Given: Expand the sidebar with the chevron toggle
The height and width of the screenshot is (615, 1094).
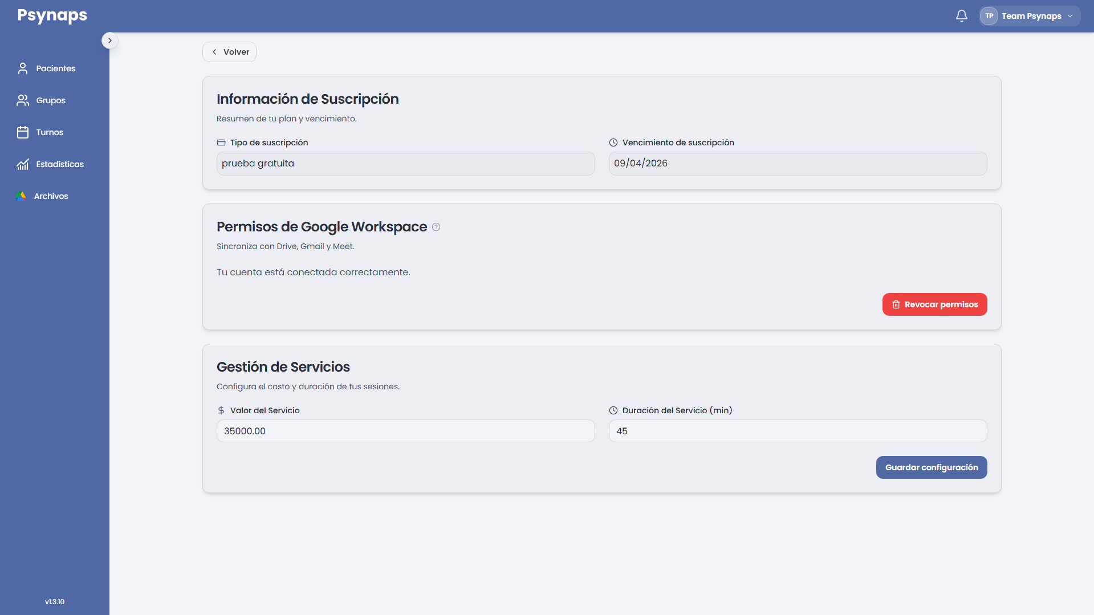Looking at the screenshot, I should [x=109, y=40].
